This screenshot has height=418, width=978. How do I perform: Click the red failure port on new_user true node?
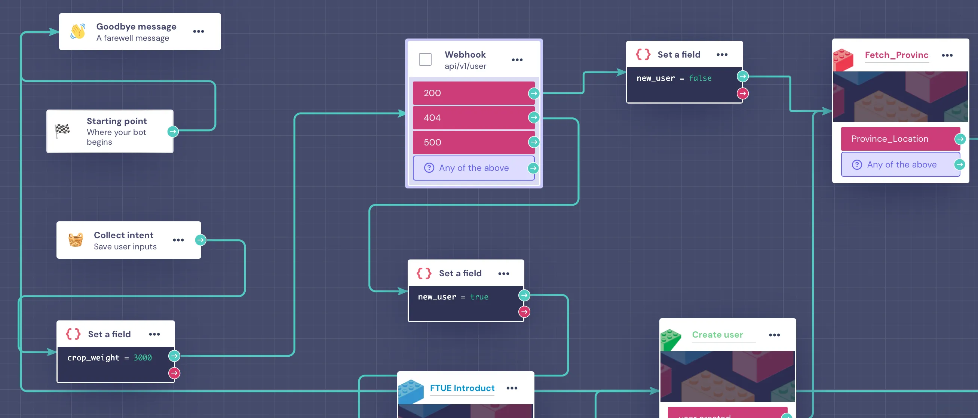(x=524, y=312)
